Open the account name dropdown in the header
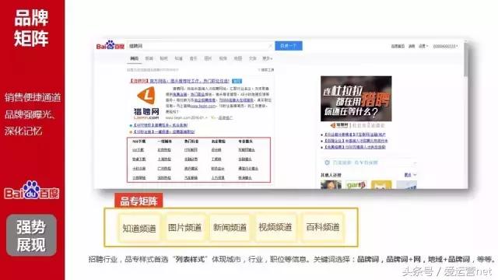 [x=445, y=47]
